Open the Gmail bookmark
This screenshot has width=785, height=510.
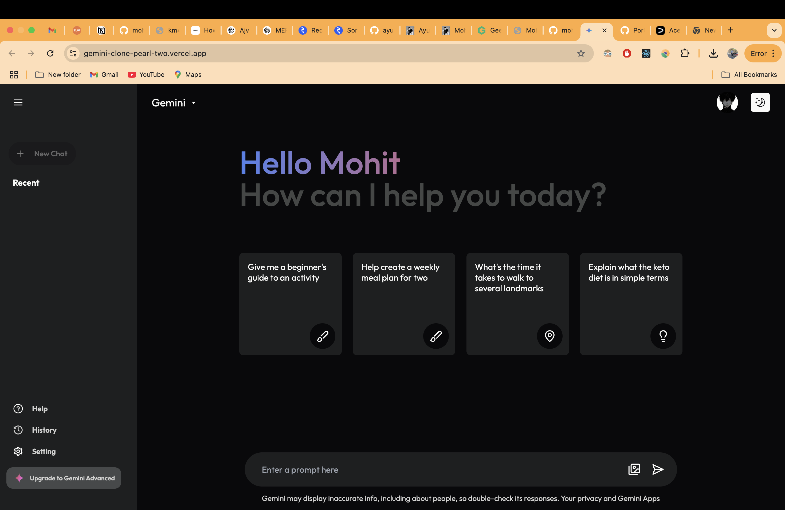pyautogui.click(x=104, y=74)
